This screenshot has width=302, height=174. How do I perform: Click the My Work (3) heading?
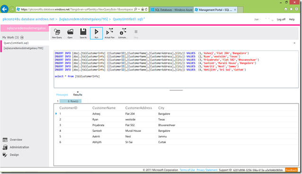pos(10,37)
